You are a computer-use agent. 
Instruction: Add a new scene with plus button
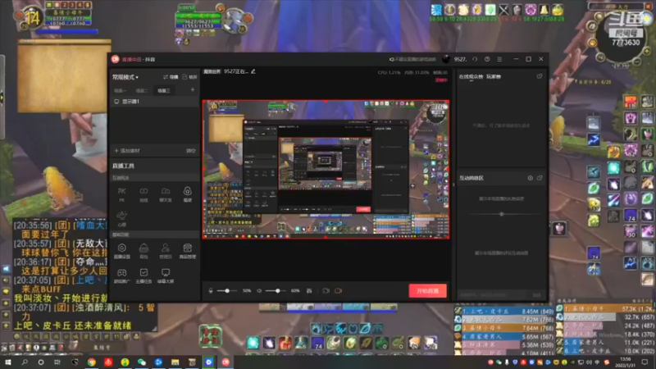pos(193,89)
